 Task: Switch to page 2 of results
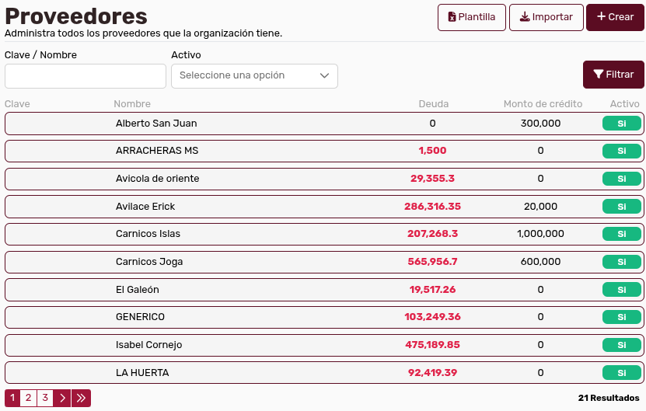click(28, 398)
